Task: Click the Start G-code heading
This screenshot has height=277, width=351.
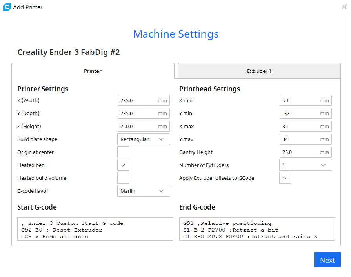Action: 37,207
